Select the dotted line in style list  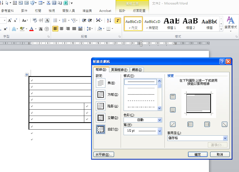pyautogui.click(x=141, y=88)
